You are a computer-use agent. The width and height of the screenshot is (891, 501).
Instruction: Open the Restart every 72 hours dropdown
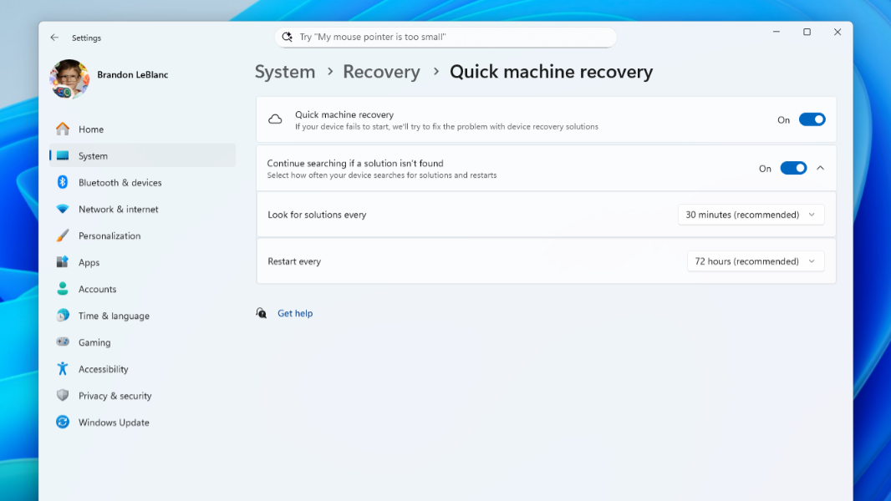click(755, 261)
